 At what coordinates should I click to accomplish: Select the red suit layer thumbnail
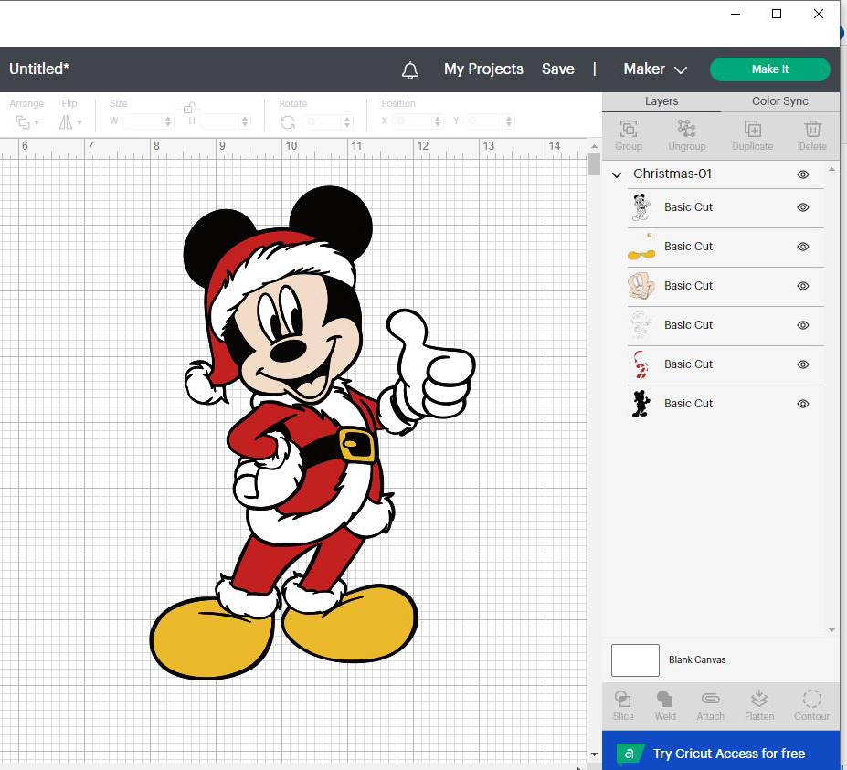point(641,364)
